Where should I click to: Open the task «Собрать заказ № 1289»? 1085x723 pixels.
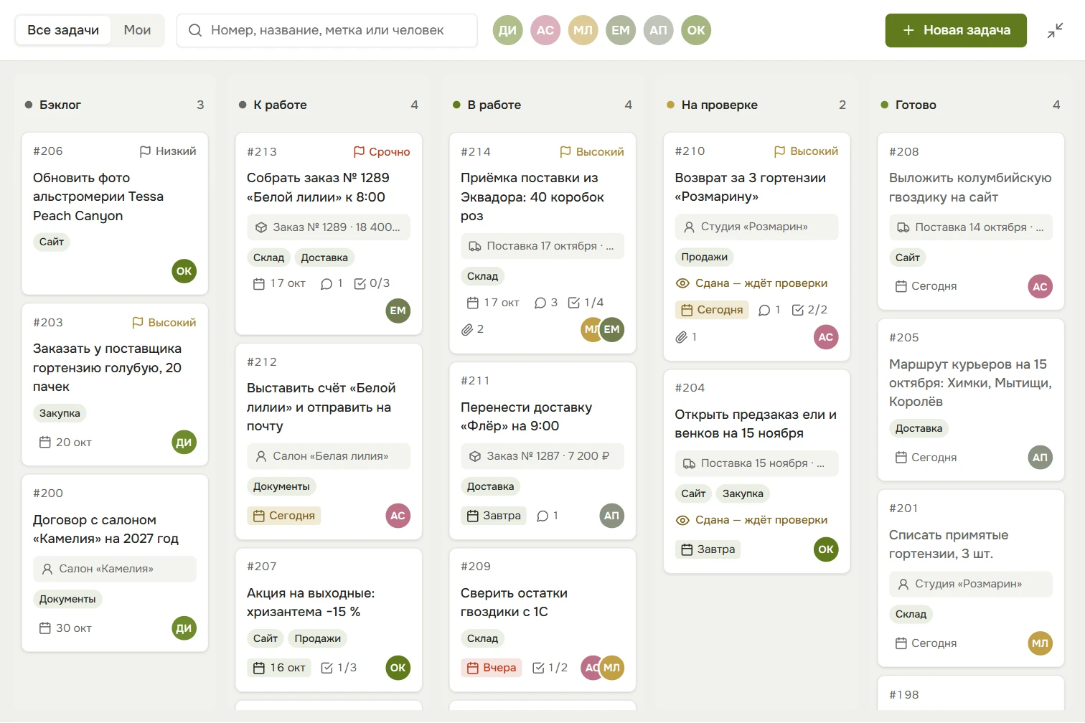coord(318,187)
